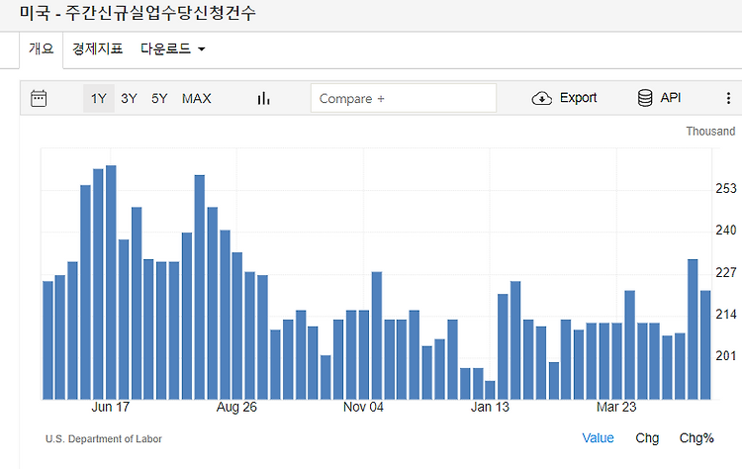Select the MAX time range
Image resolution: width=742 pixels, height=469 pixels.
(x=197, y=98)
